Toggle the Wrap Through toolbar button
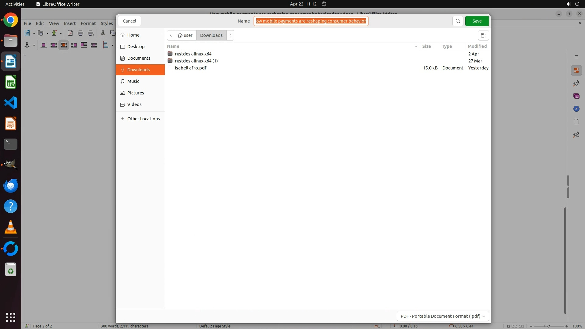This screenshot has height=329, width=585. 94,45
